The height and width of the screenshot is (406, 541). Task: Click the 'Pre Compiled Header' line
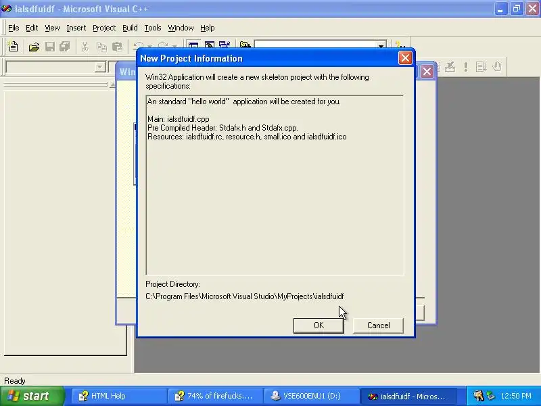tap(222, 128)
